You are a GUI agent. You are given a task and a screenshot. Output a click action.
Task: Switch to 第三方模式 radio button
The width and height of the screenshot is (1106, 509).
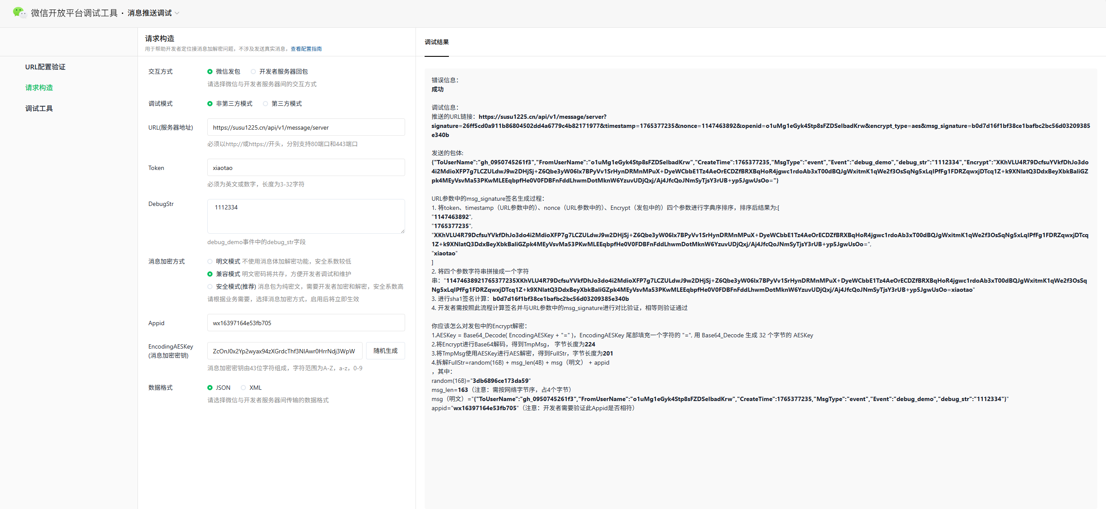pos(265,104)
